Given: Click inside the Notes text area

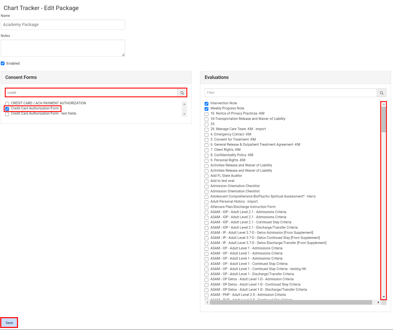Looking at the screenshot, I should point(63,48).
